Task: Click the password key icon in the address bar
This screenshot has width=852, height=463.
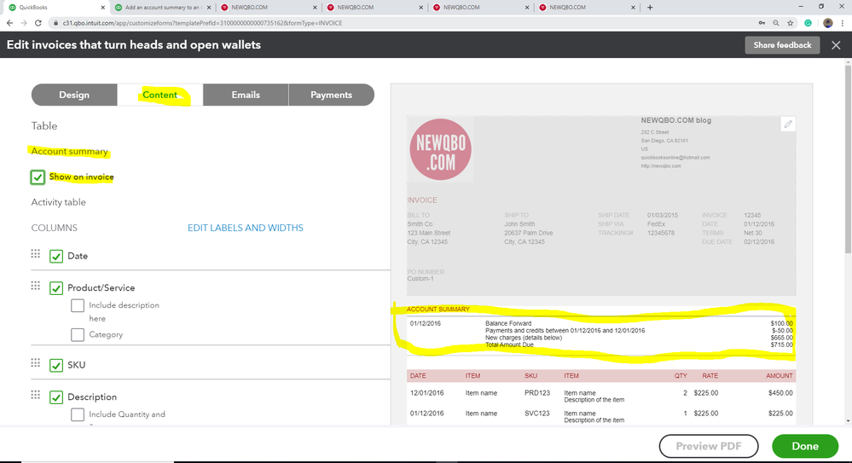Action: pos(762,23)
